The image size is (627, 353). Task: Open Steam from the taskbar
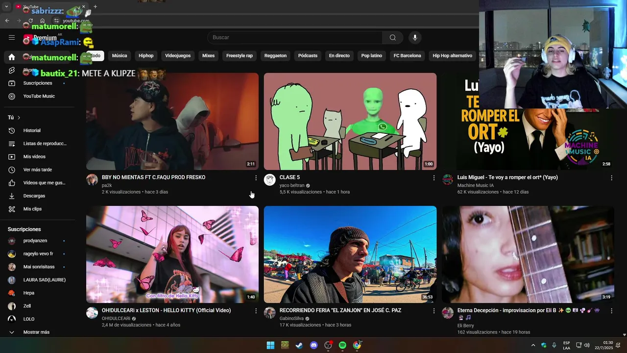pyautogui.click(x=299, y=345)
